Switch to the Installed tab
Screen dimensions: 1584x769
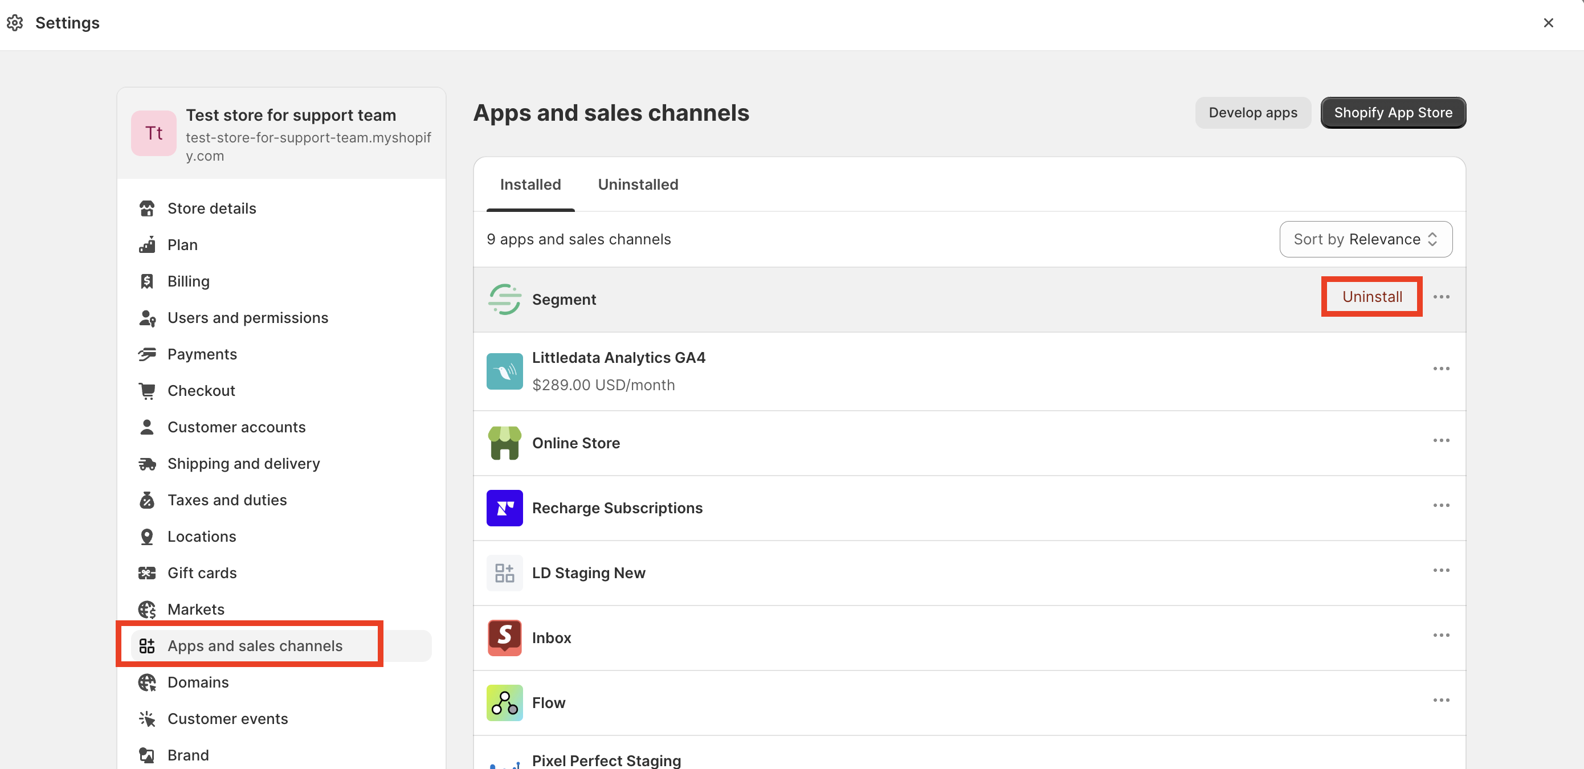point(530,185)
